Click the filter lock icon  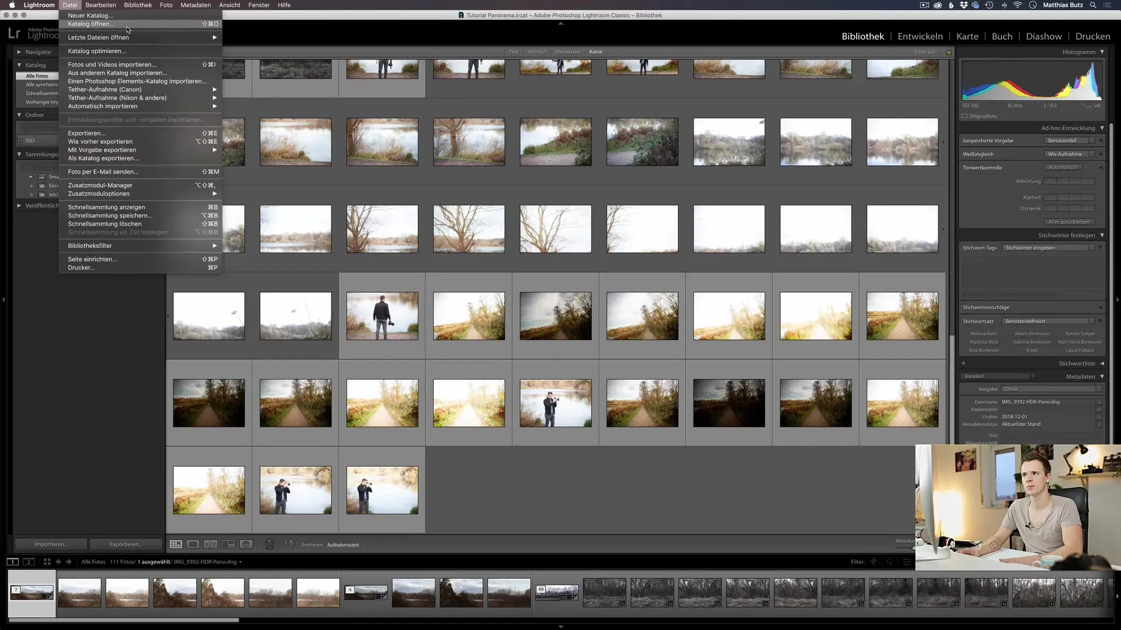coord(949,52)
